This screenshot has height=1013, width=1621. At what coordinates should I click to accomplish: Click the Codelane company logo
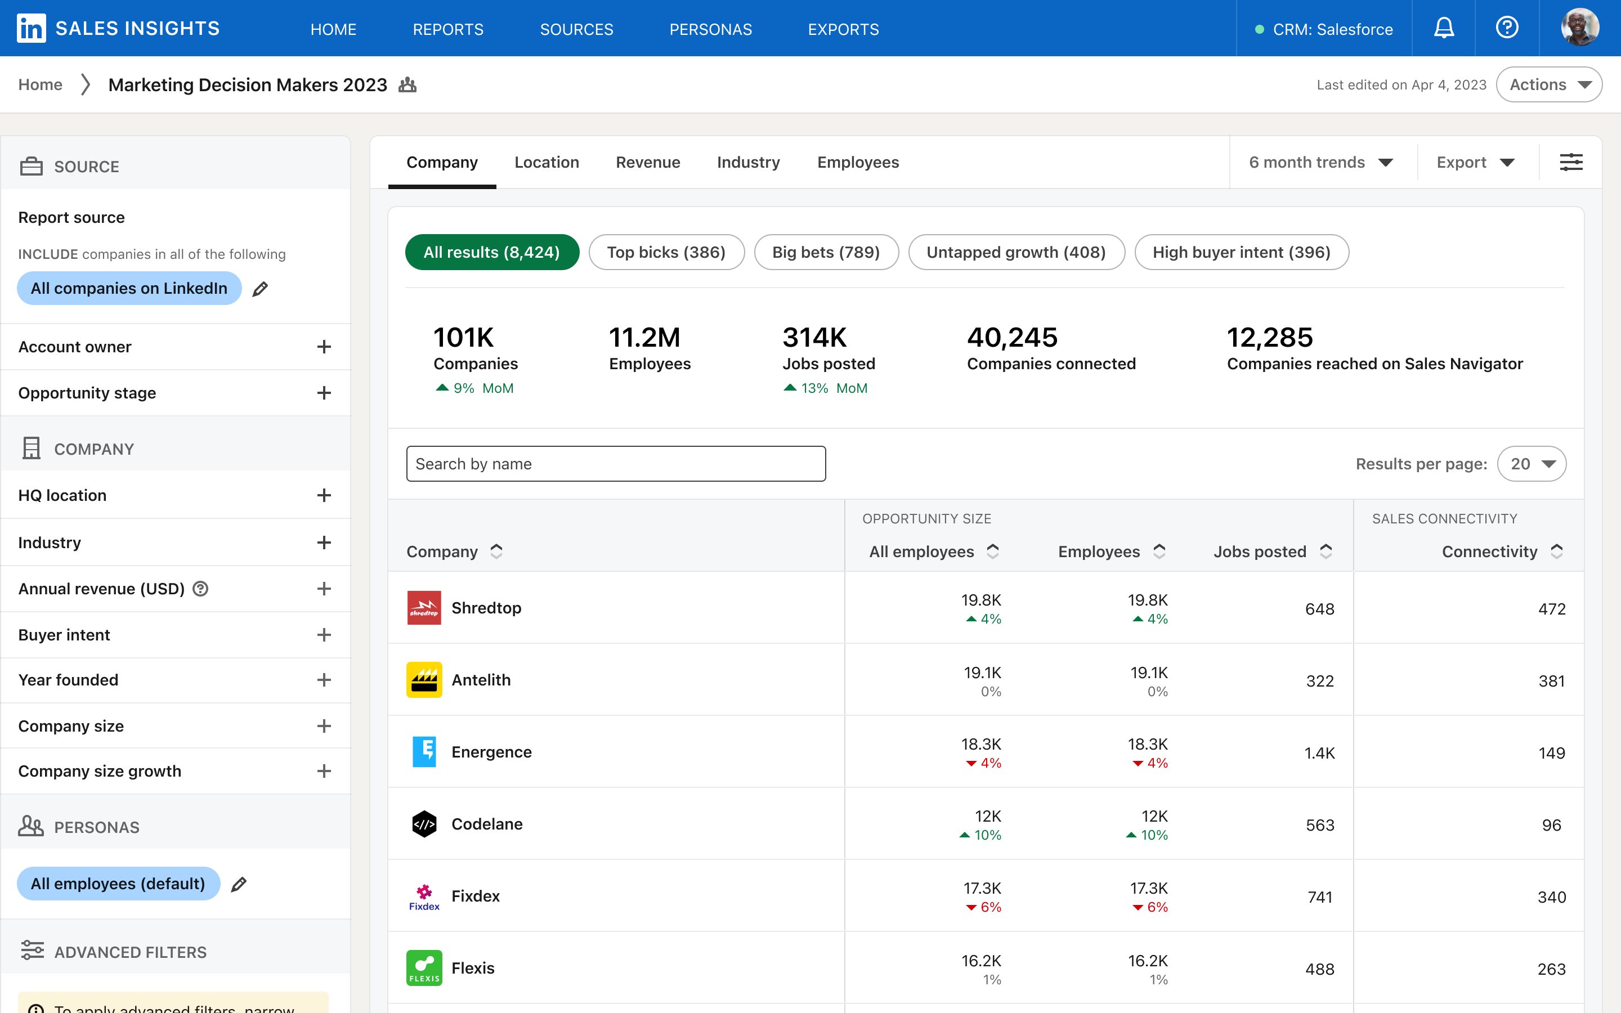coord(424,824)
